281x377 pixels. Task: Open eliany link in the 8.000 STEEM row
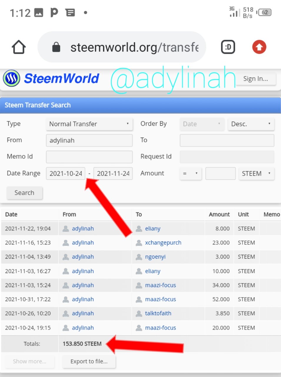[x=153, y=229]
